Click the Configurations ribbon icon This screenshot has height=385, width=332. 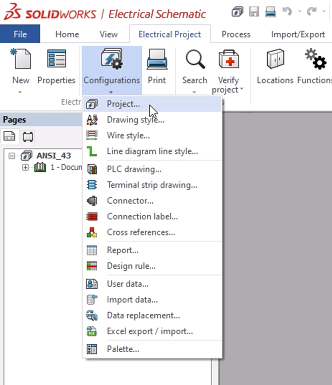pyautogui.click(x=112, y=58)
